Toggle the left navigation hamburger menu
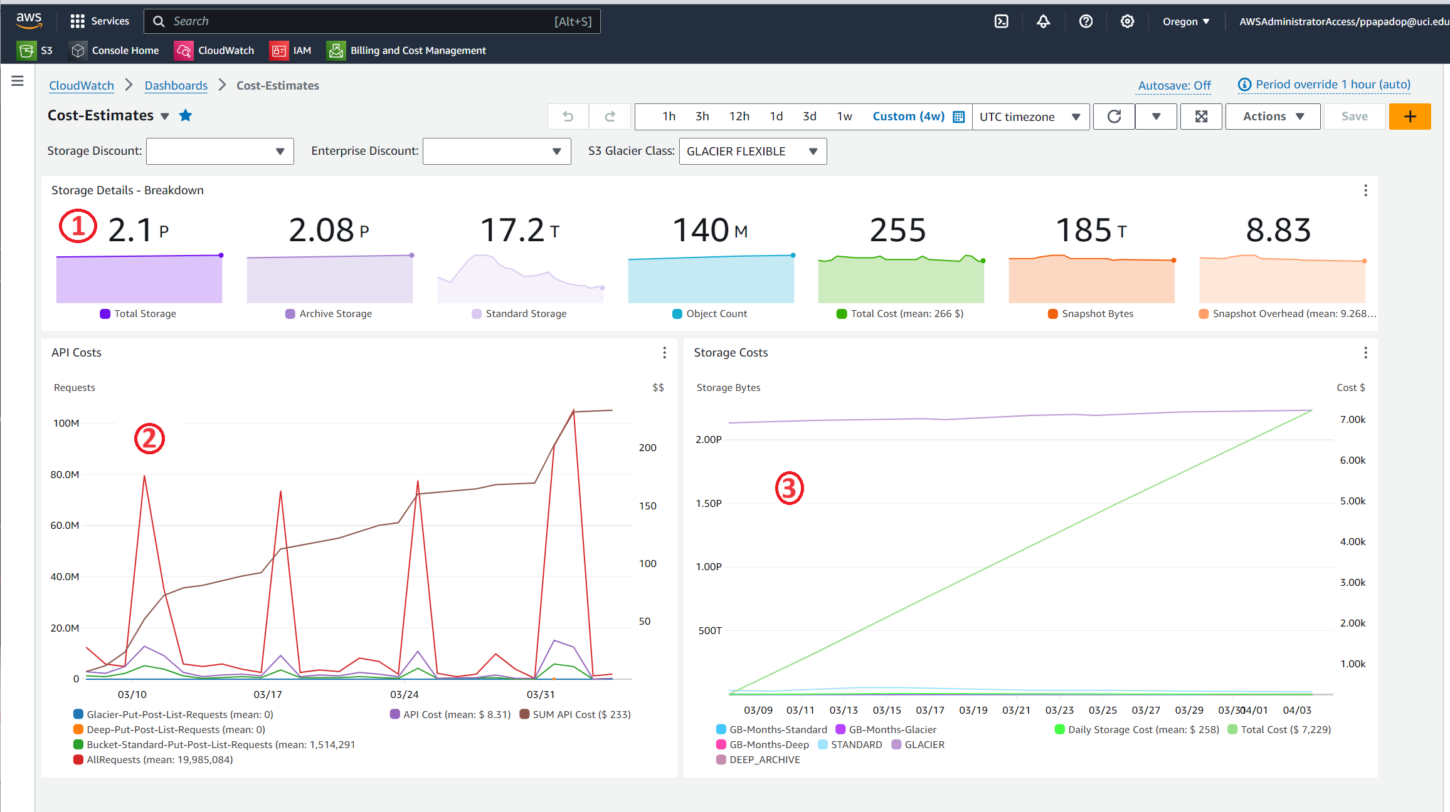This screenshot has height=812, width=1450. (x=18, y=81)
